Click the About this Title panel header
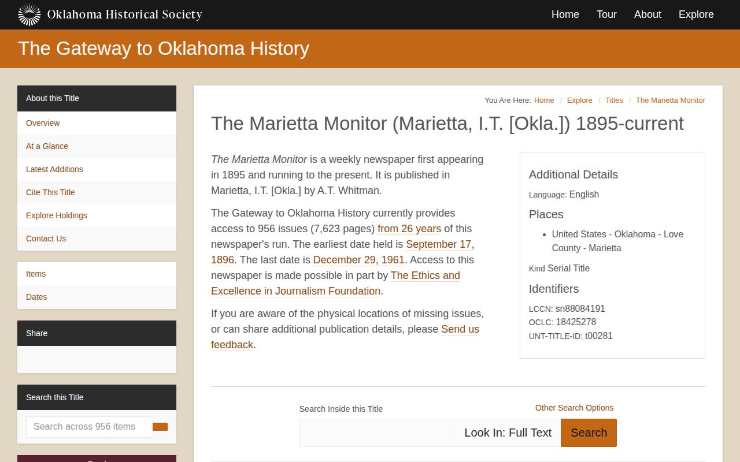The height and width of the screenshot is (462, 740). (97, 98)
